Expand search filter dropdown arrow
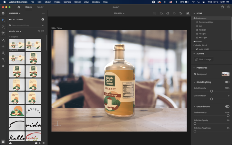232x145 pixels. (x=43, y=25)
